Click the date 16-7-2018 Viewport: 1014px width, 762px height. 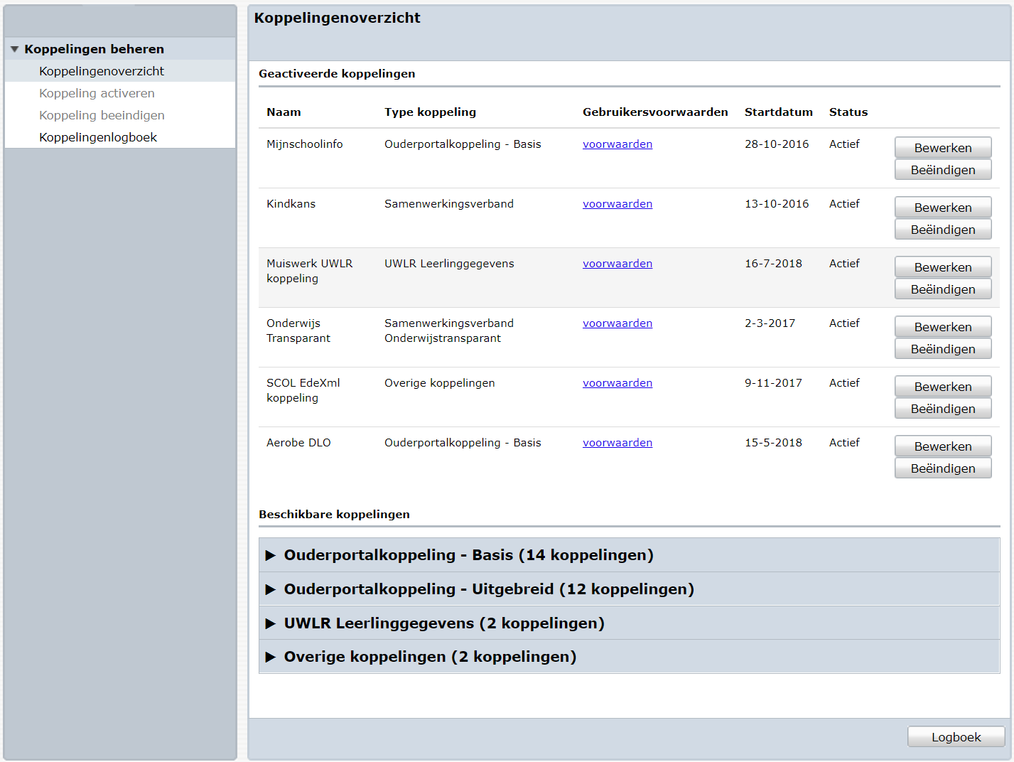click(773, 264)
